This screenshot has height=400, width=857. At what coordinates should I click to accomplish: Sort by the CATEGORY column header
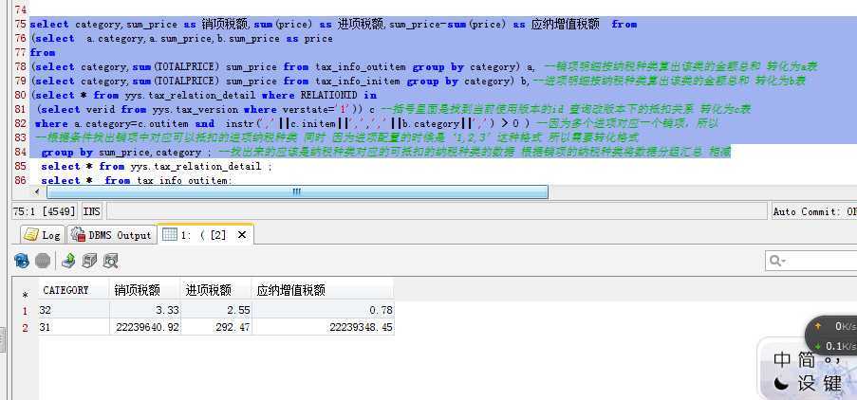(x=74, y=290)
